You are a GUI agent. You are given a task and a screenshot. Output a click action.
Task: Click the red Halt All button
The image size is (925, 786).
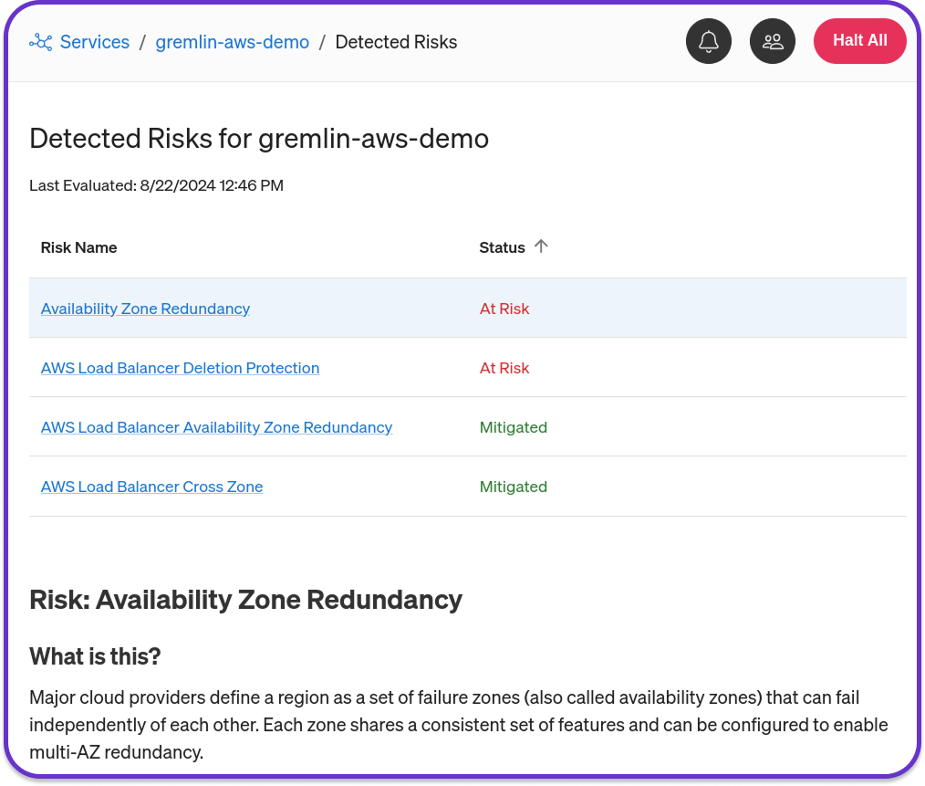(x=859, y=41)
